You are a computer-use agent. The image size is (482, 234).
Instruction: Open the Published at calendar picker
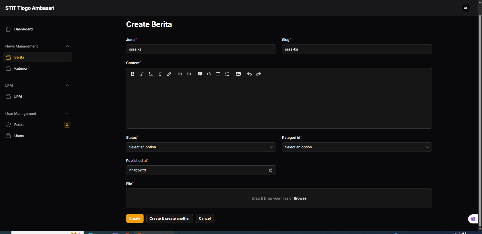[x=271, y=170]
